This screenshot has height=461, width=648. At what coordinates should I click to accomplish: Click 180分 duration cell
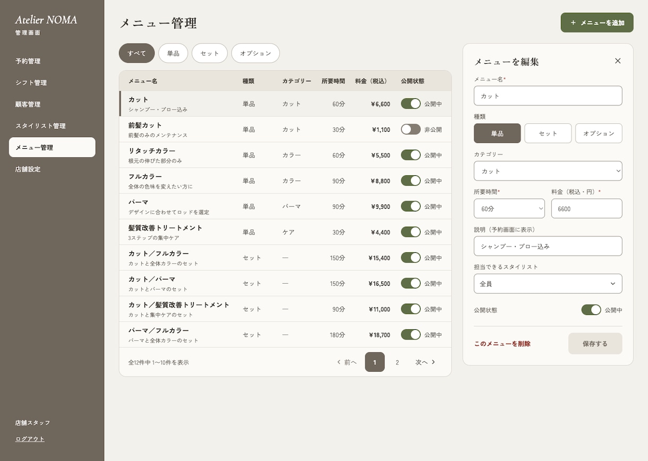click(x=337, y=335)
